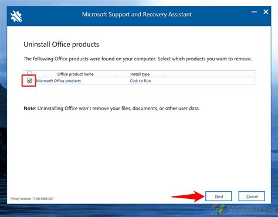Click the Install type column header
278x217 pixels.
[x=140, y=74]
